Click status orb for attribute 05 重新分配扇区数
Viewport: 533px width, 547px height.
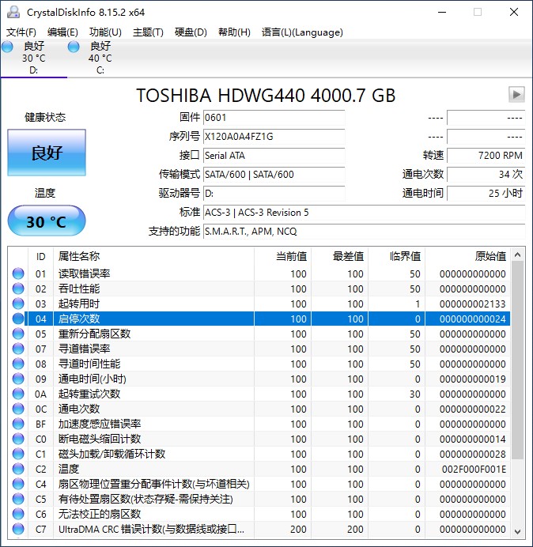18,334
